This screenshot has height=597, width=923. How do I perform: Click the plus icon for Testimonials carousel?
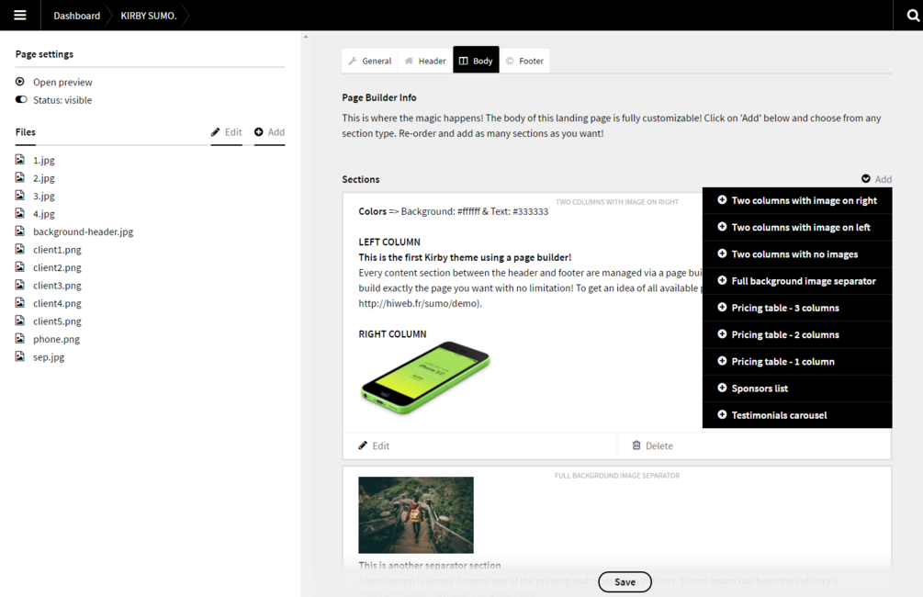click(x=722, y=414)
